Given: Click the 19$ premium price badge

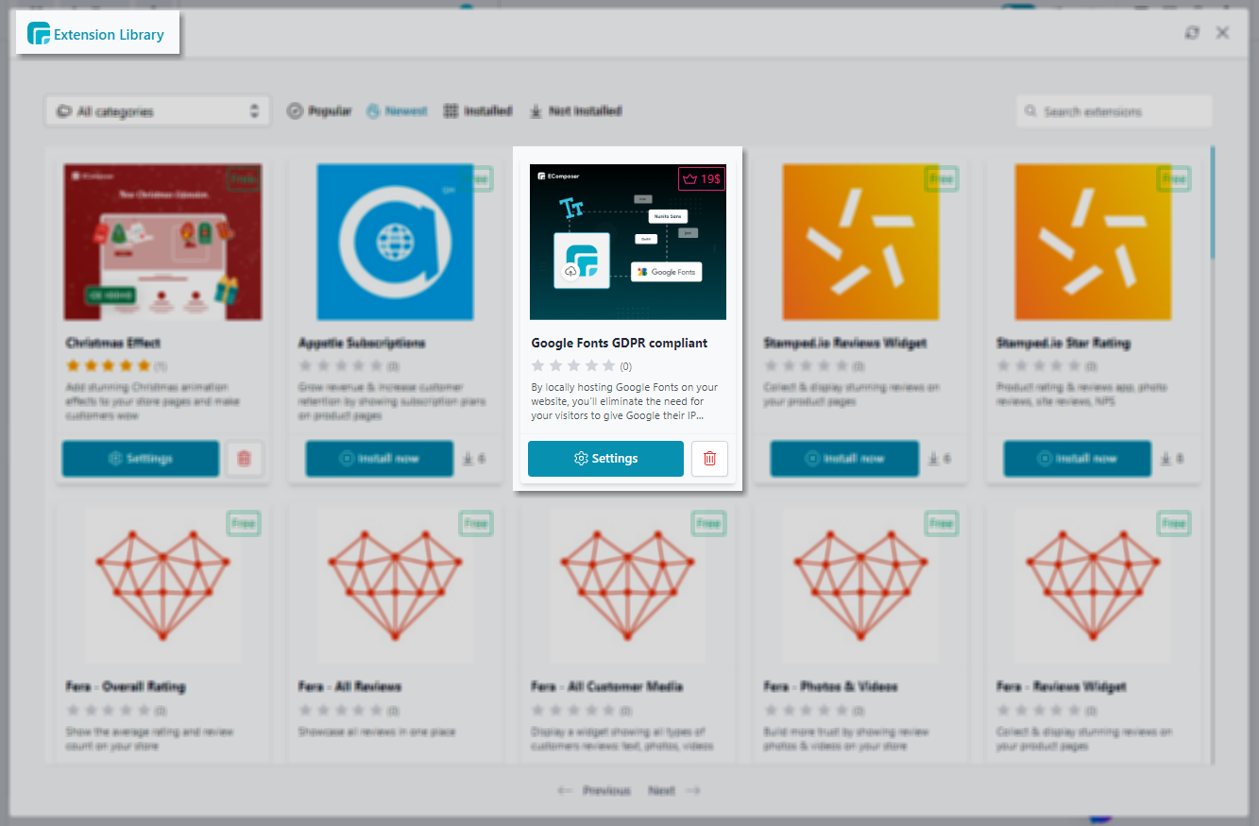Looking at the screenshot, I should point(702,178).
